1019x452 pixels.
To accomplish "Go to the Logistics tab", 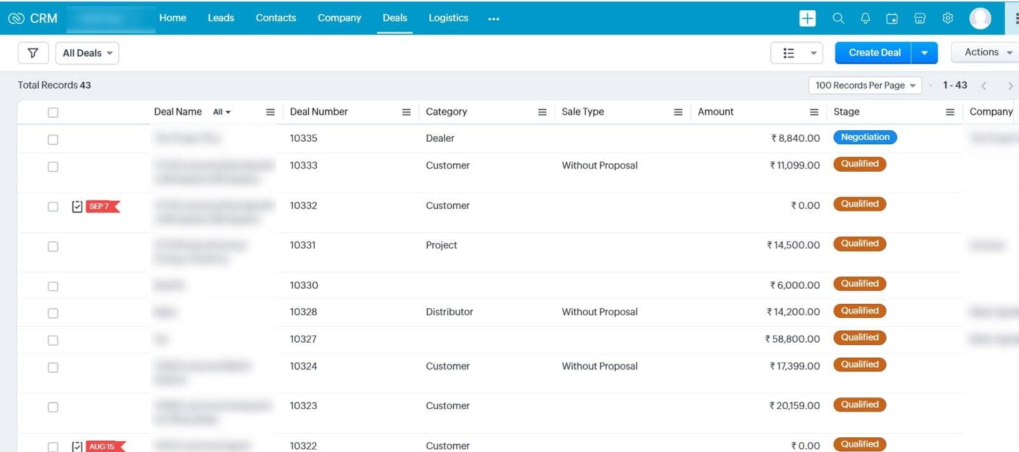I will click(448, 18).
